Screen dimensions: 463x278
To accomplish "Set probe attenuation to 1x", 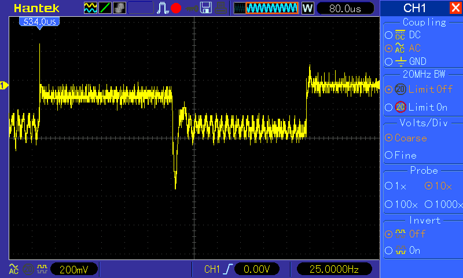I will pos(396,186).
